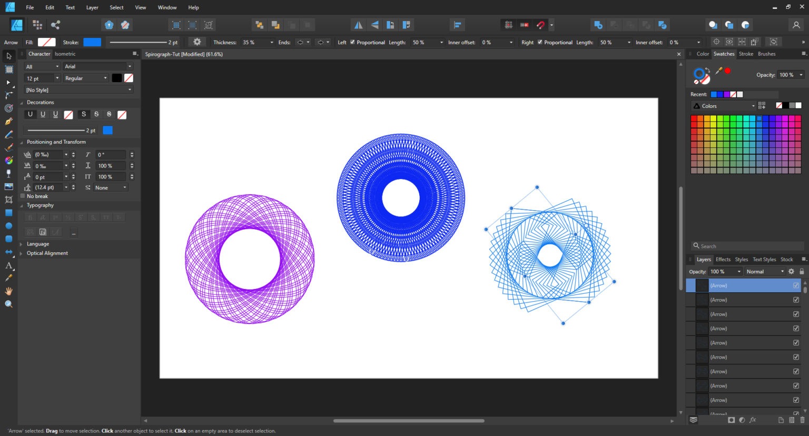Select the Ellipse tool
The image size is (809, 436).
8,225
